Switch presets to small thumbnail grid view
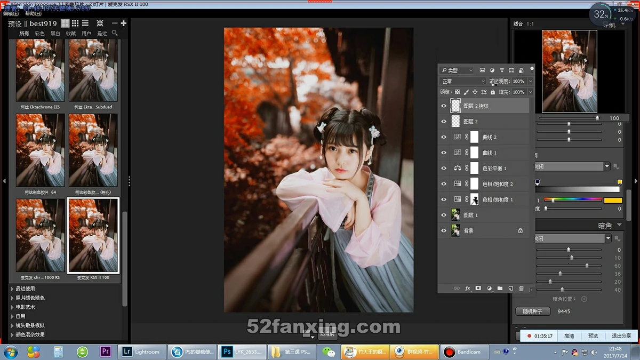Image resolution: width=640 pixels, height=360 pixels. click(x=75, y=23)
